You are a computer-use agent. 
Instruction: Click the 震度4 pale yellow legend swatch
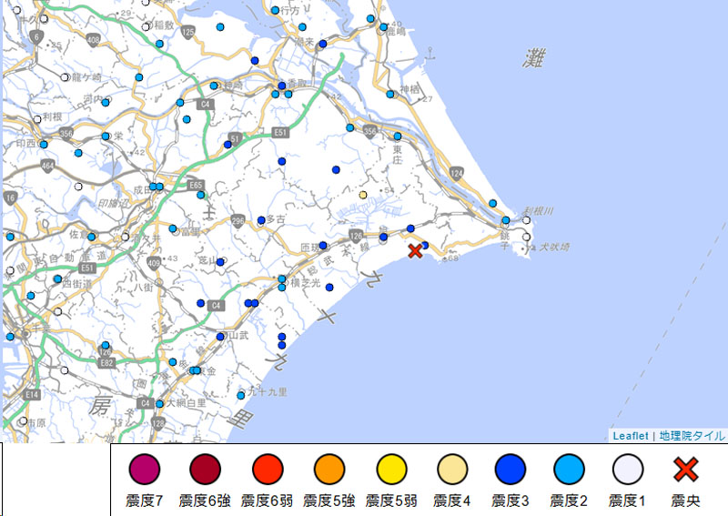pyautogui.click(x=452, y=469)
